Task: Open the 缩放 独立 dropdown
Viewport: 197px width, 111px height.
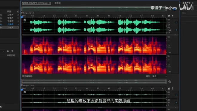Action: click(159, 76)
